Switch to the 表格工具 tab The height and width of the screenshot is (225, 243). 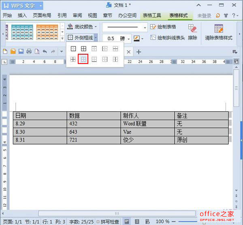click(x=152, y=15)
